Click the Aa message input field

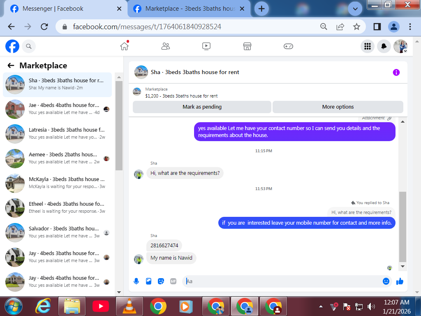point(282,281)
